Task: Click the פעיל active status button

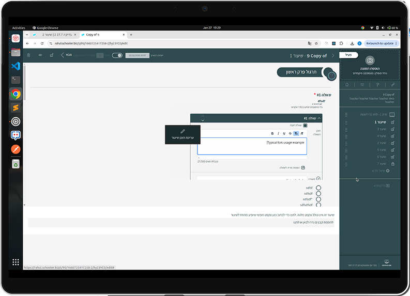Action: click(348, 55)
